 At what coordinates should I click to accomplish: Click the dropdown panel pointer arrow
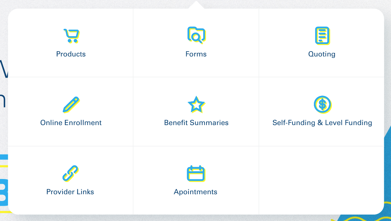coord(196,5)
